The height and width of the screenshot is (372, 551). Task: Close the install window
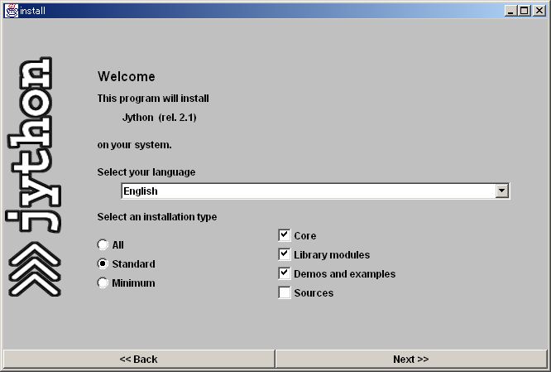click(539, 11)
